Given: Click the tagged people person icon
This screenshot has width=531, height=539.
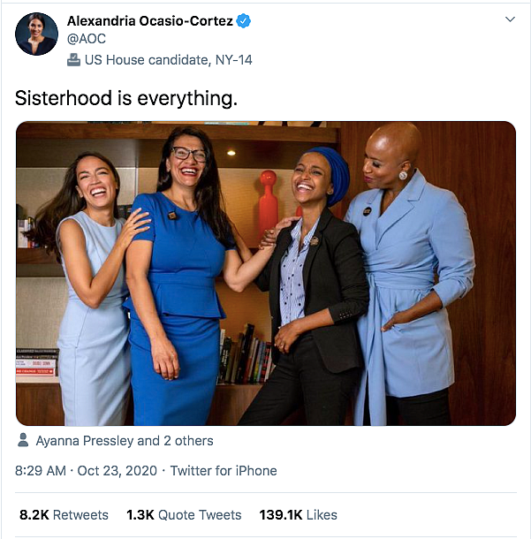Looking at the screenshot, I should pos(23,440).
